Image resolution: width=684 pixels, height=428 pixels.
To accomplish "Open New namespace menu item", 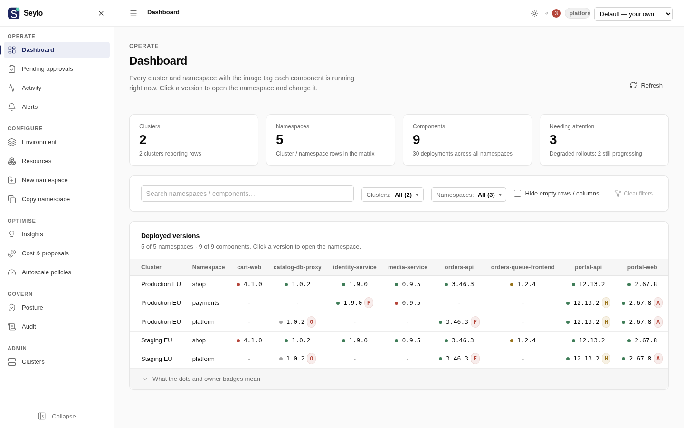I will pyautogui.click(x=57, y=180).
